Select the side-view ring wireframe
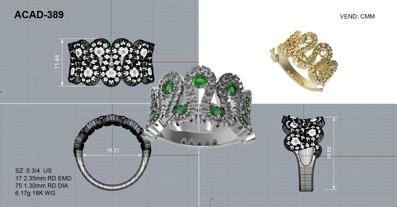The image size is (397, 207). (x=303, y=153)
